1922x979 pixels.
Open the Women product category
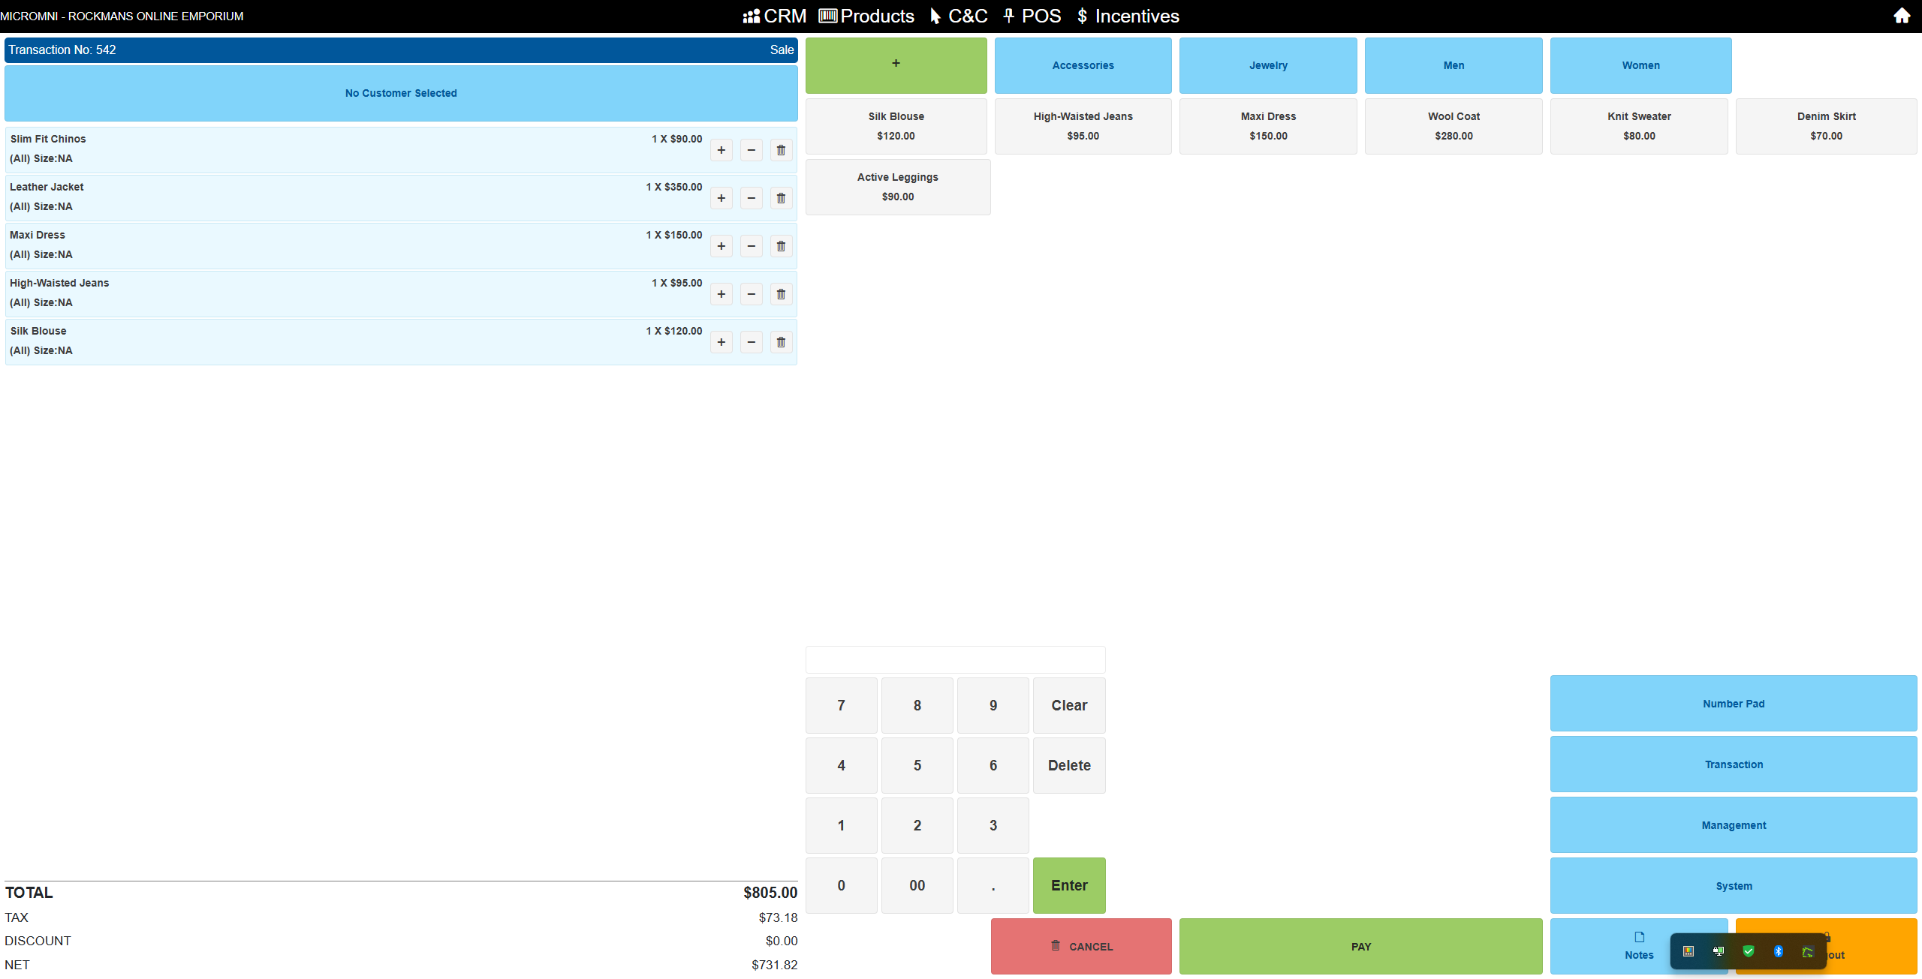(1639, 65)
